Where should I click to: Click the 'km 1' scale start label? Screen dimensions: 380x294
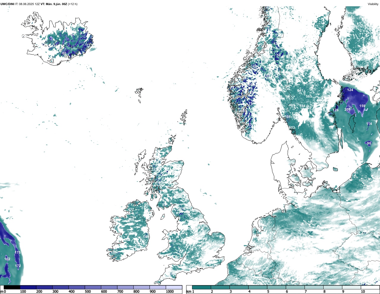click(190, 292)
